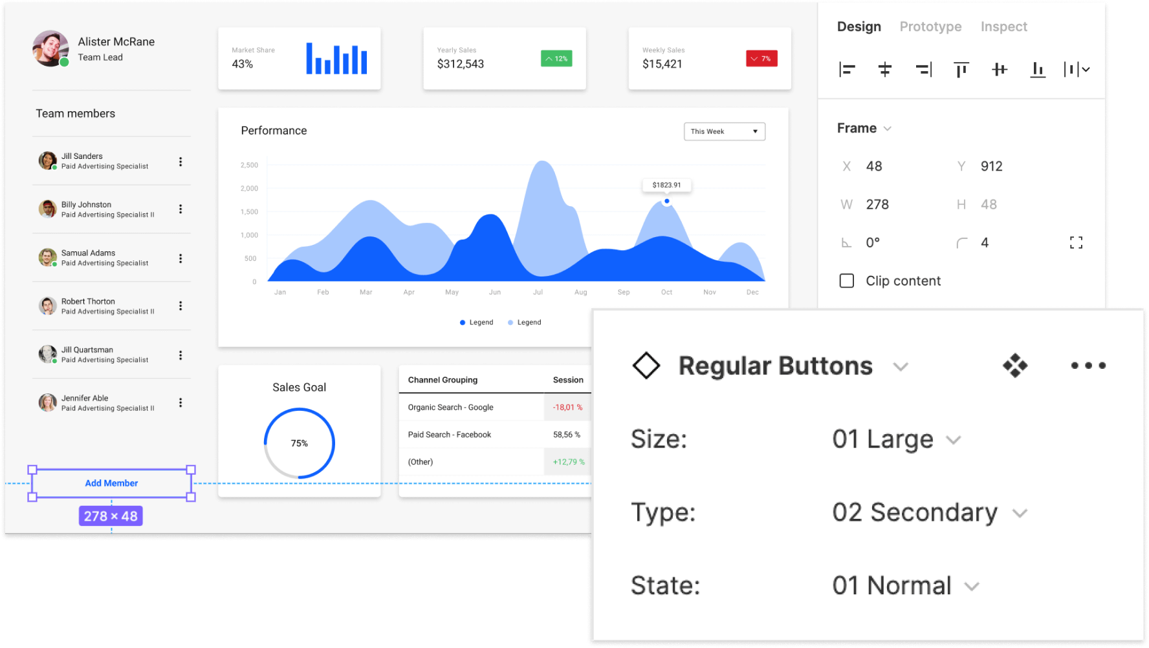The height and width of the screenshot is (648, 1149).
Task: Click the 278 × 48 dimension label
Action: 111,516
